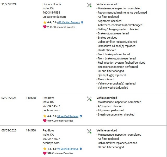The width and height of the screenshot is (167, 157).
Task: Click the wrench icon for 11/27/2024 service
Action: [x=89, y=5]
